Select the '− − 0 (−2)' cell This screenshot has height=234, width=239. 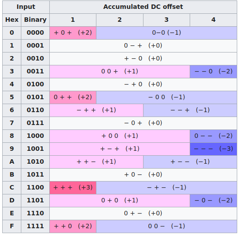click(x=213, y=72)
